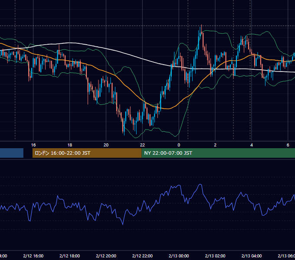Image resolution: width=295 pixels, height=260 pixels.
Task: Select the NY 22:00-07:00 JST session bar
Action: 218,153
